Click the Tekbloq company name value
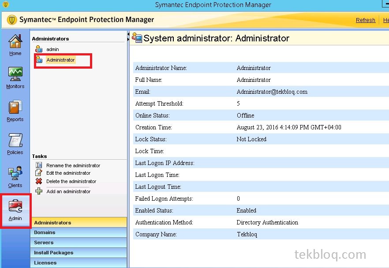This screenshot has height=268, width=389. click(247, 235)
